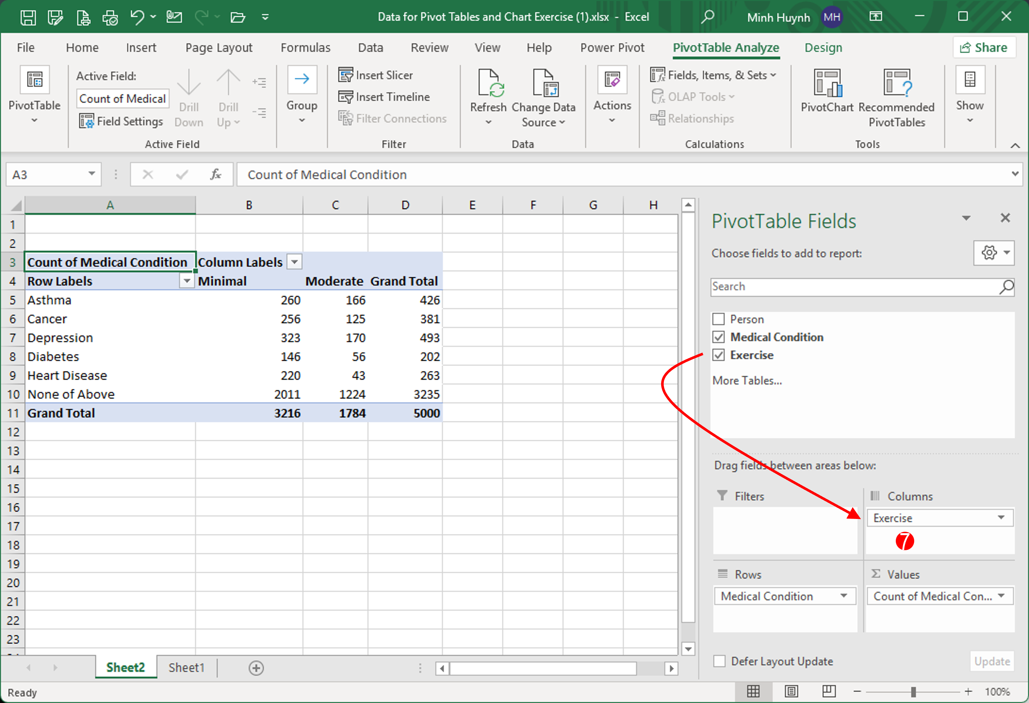The image size is (1029, 703).
Task: Switch to Page Break Preview in the status bar
Action: pos(828,691)
